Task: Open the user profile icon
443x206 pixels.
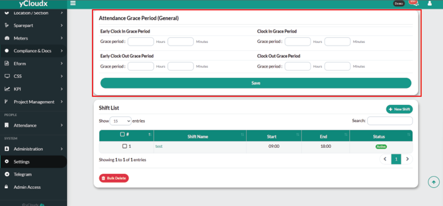Action: coord(430,3)
